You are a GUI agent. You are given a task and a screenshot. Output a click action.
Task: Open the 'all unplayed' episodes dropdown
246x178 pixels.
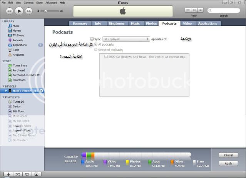tap(126, 39)
